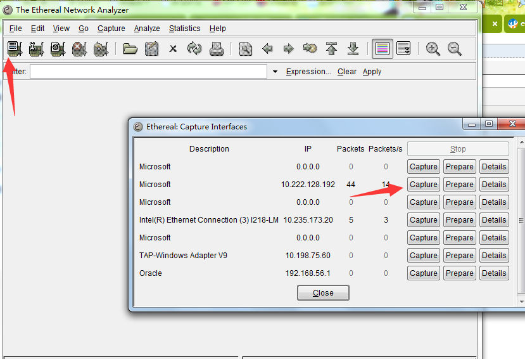Click the Description column header
The height and width of the screenshot is (359, 525).
pos(209,149)
